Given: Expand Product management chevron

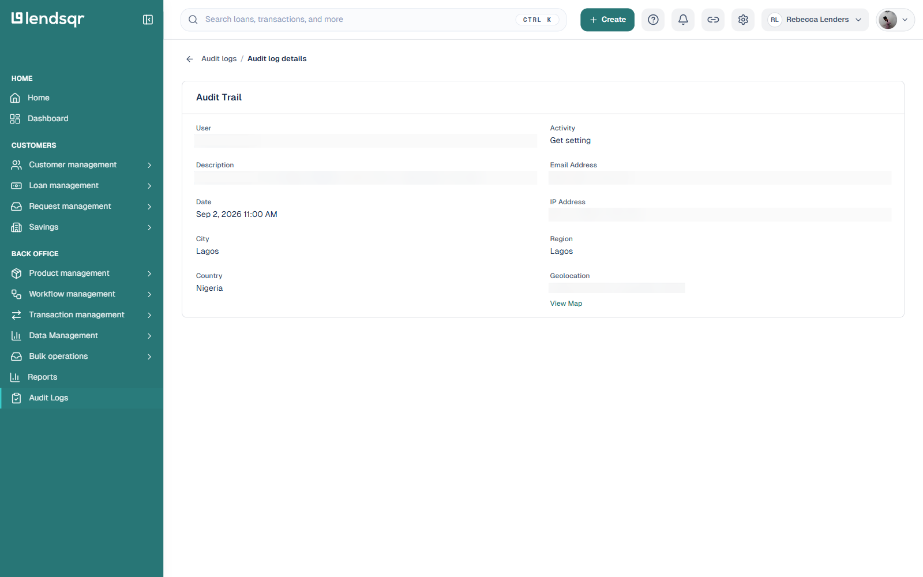Looking at the screenshot, I should coord(149,273).
